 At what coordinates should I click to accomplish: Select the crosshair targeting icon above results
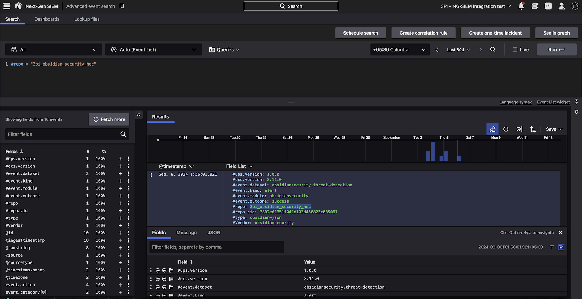(506, 129)
